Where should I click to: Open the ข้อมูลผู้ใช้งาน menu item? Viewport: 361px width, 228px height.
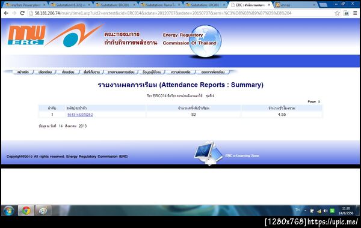click(152, 72)
